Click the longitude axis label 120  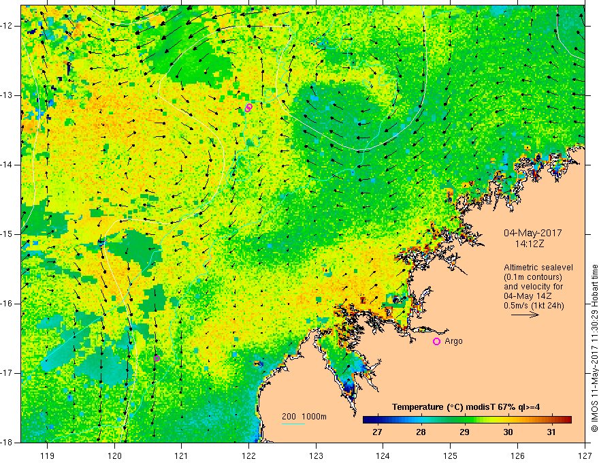tap(114, 456)
